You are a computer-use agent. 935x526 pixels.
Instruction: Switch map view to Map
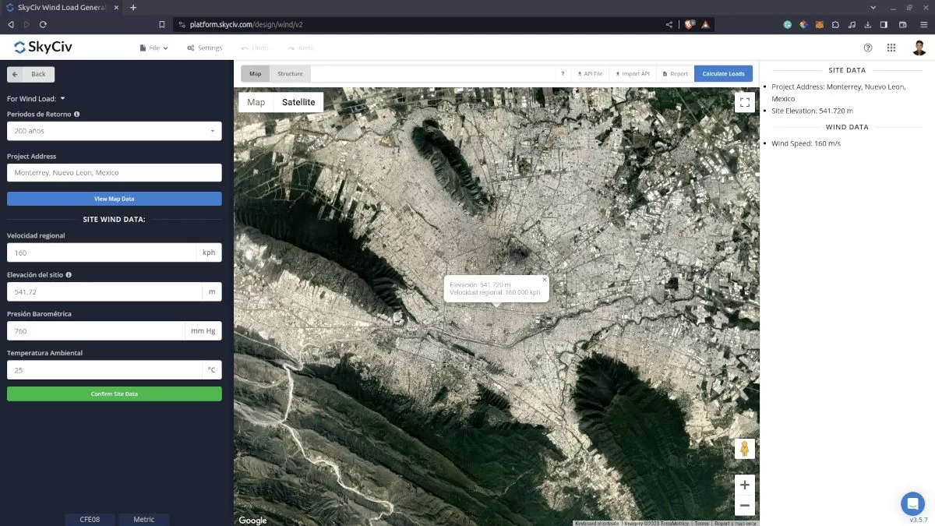pyautogui.click(x=256, y=102)
